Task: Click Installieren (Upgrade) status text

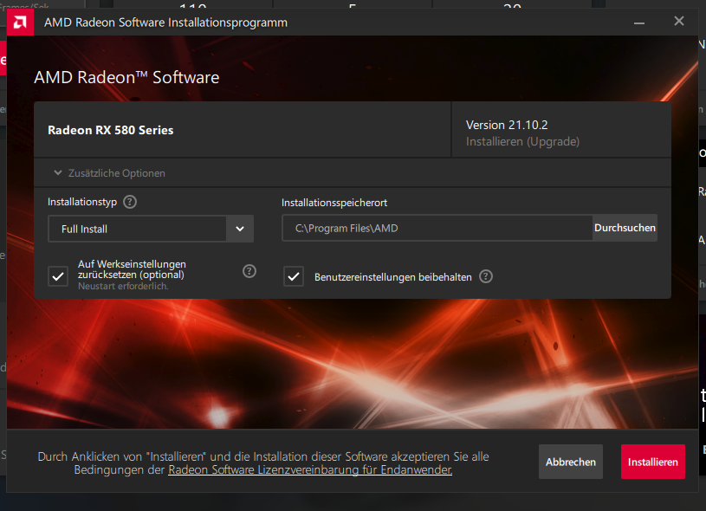Action: click(522, 142)
